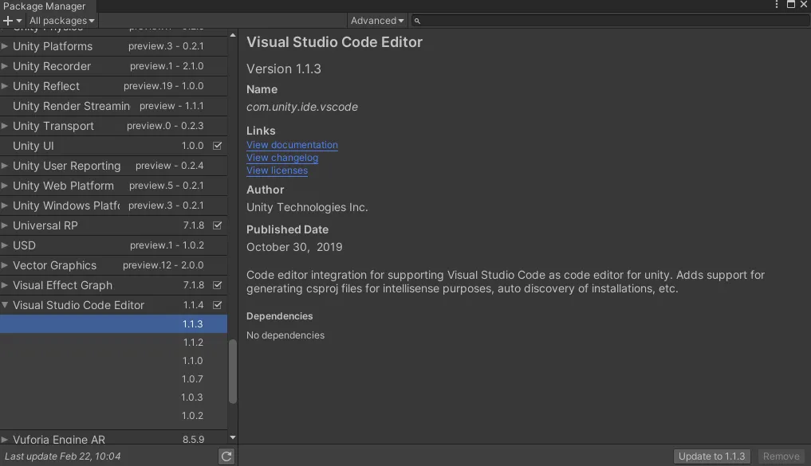Open the window kebab options menu
811x466 pixels.
point(777,5)
